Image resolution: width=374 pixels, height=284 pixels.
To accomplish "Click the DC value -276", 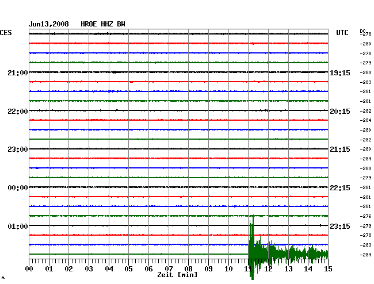I will (x=365, y=216).
